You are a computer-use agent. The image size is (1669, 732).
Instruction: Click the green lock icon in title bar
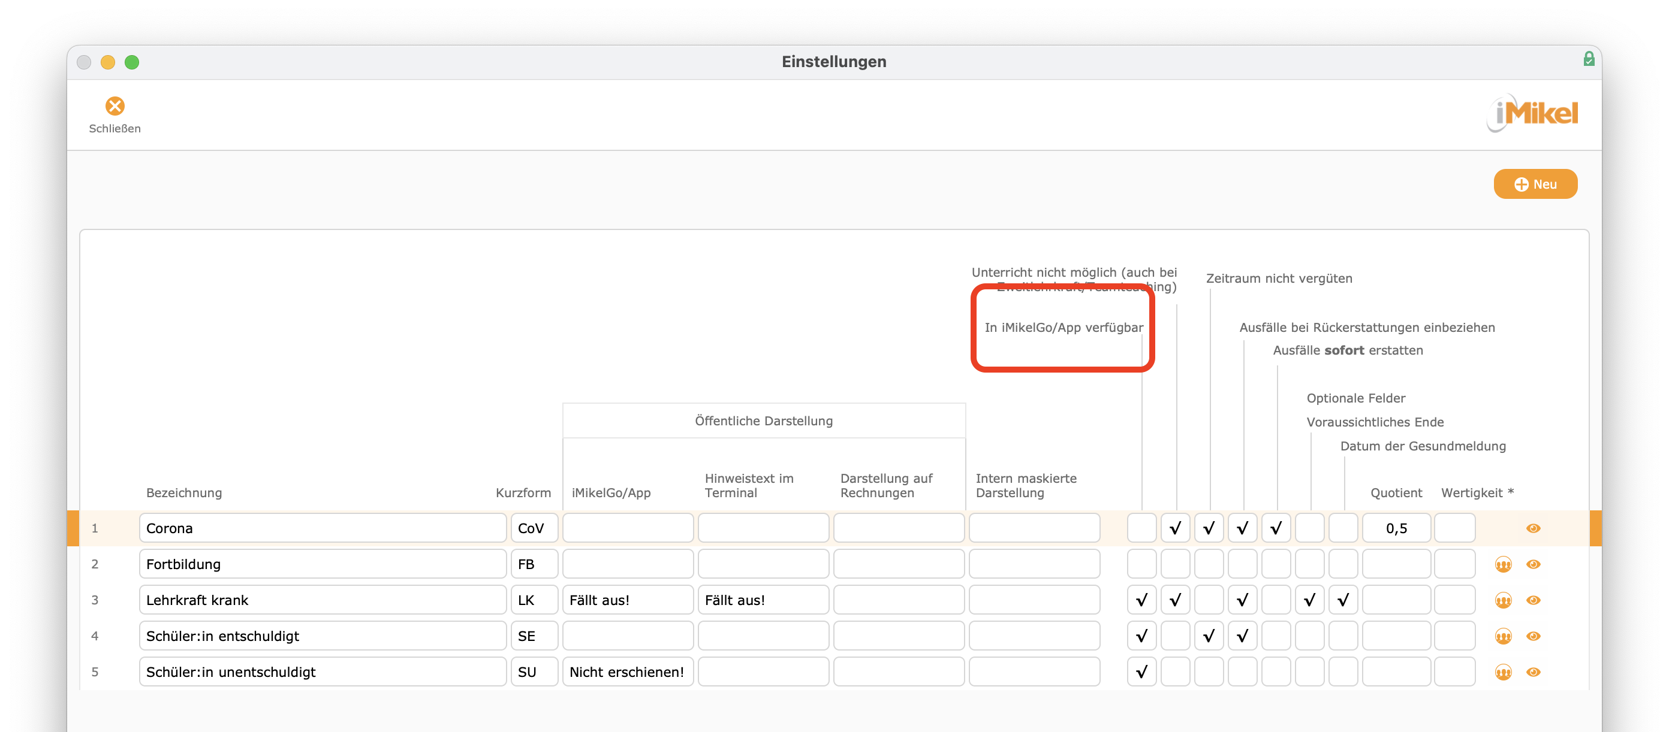pos(1589,59)
